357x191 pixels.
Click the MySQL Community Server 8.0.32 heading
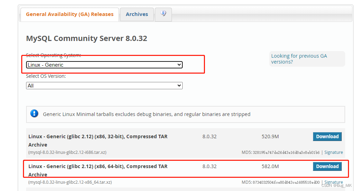click(x=87, y=39)
